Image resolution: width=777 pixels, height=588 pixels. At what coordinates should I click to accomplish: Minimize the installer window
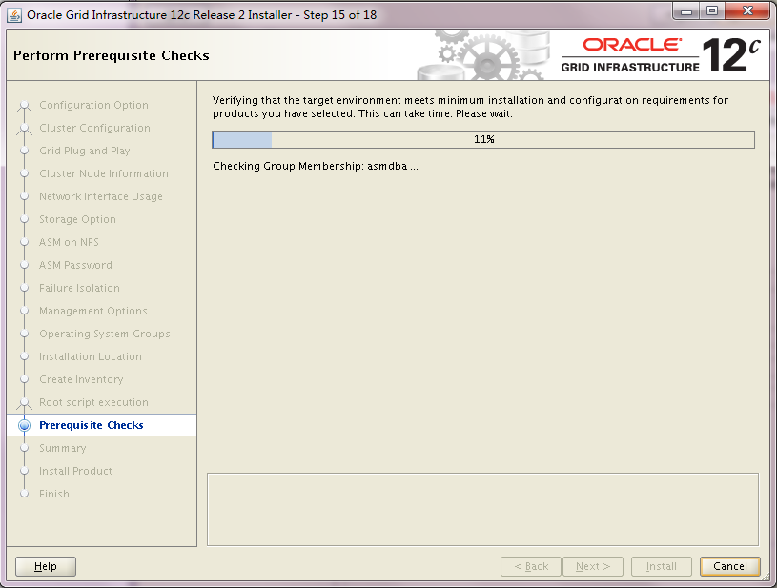point(686,11)
